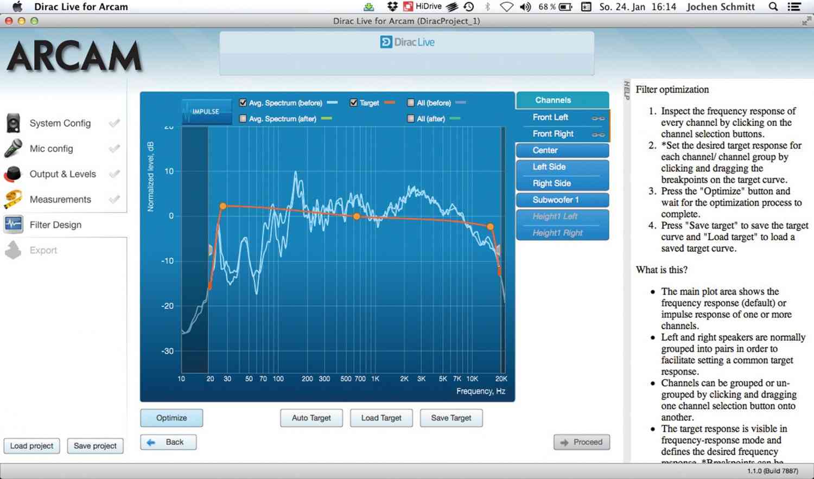Open the Dirac Live for Arcam menu
This screenshot has height=479, width=814.
(x=81, y=7)
